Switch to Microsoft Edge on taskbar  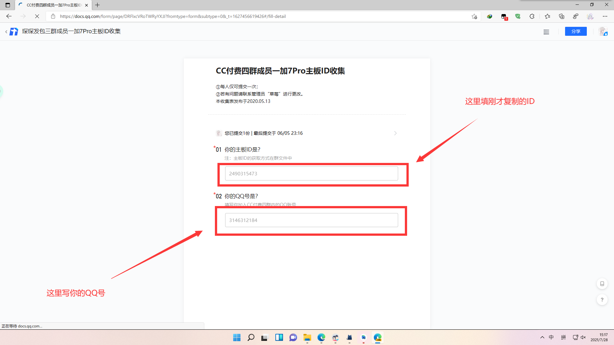(321, 337)
